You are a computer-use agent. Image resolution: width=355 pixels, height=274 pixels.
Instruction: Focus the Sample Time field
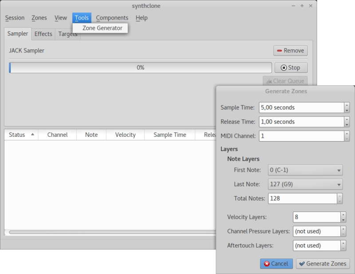click(301, 107)
